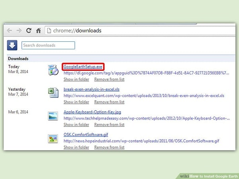Reload the downloads page
239x179 pixels.
point(29,31)
